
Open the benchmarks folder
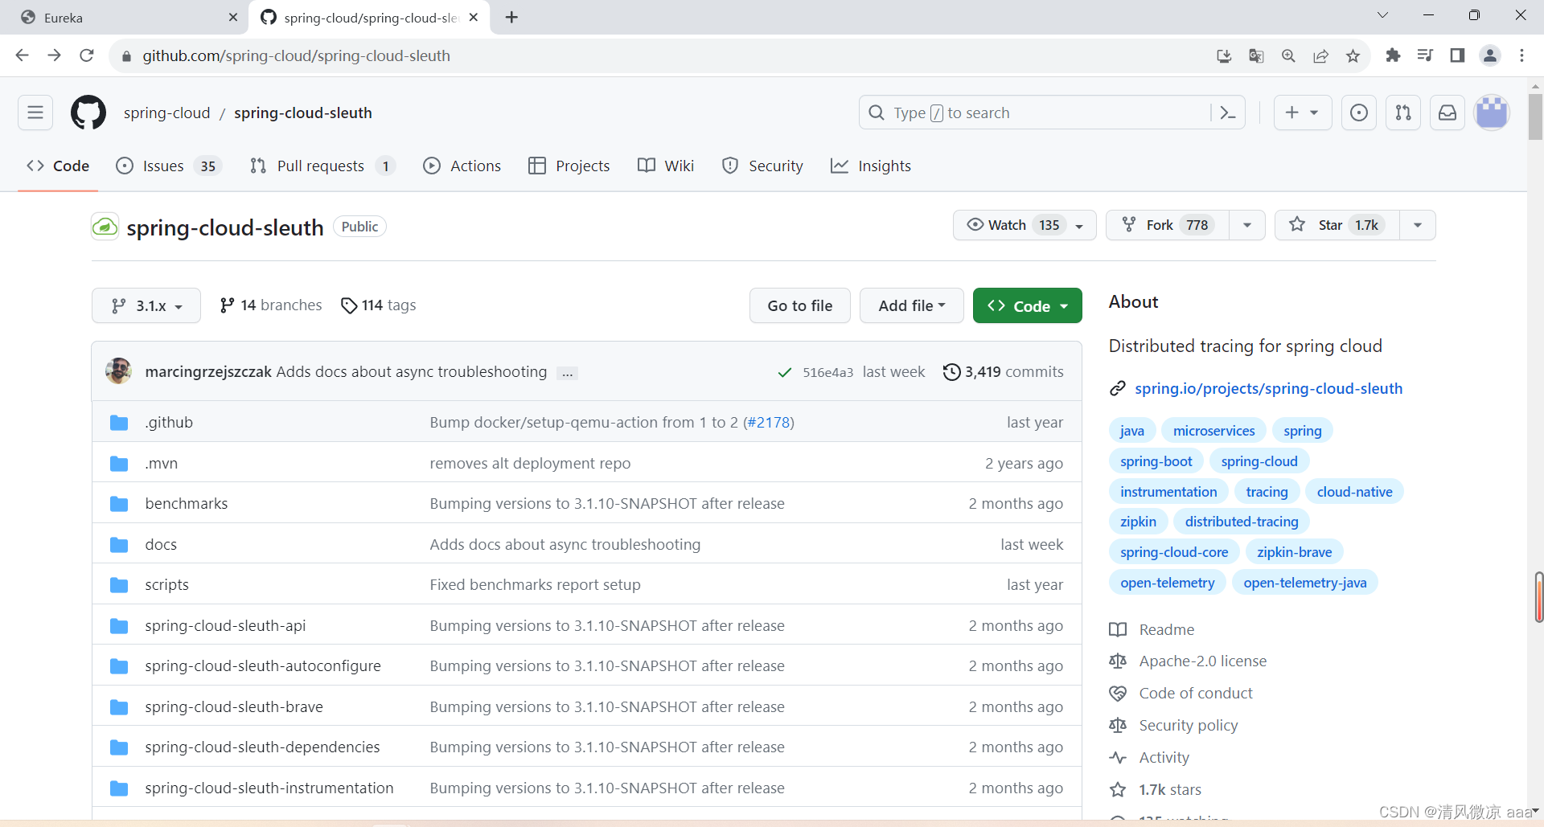[x=187, y=504]
